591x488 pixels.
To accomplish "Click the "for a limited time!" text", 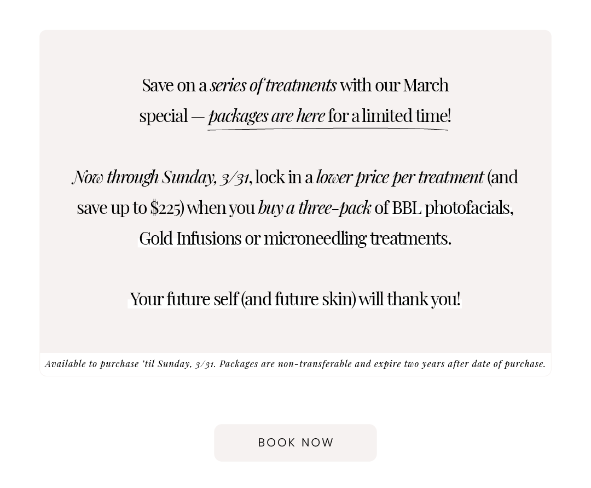I will (x=390, y=115).
